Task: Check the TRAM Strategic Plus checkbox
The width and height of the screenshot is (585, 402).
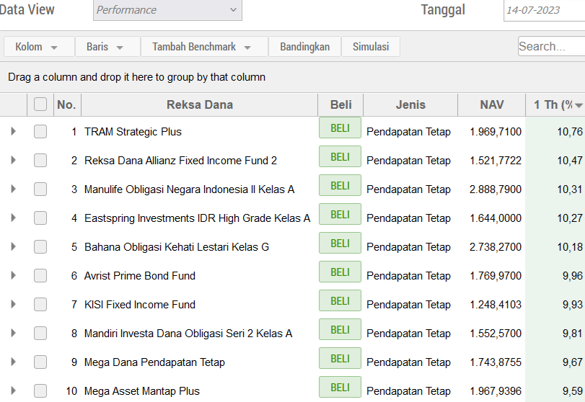Action: 40,132
